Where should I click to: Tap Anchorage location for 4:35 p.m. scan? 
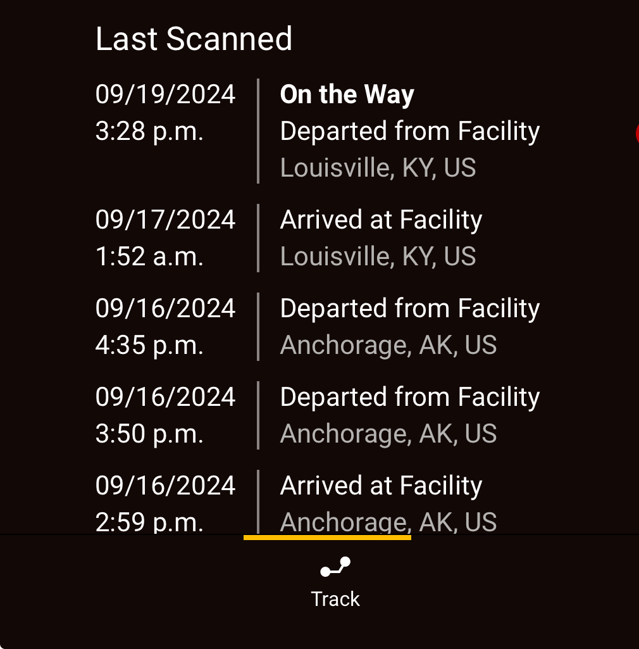pos(388,345)
